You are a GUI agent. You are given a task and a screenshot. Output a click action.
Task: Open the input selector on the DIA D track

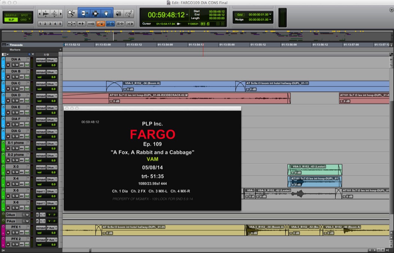pyautogui.click(x=41, y=96)
